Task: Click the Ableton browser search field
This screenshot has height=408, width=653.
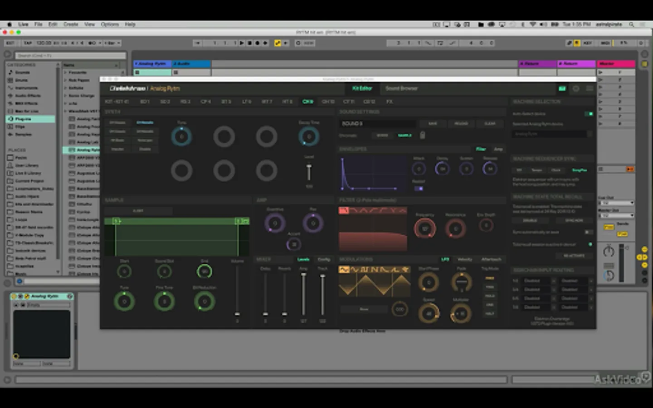Action: [71, 56]
